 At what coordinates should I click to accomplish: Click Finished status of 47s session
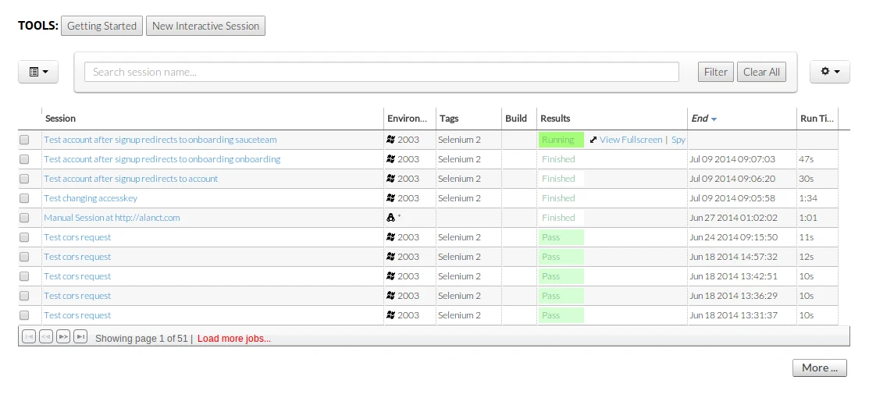[x=561, y=159]
